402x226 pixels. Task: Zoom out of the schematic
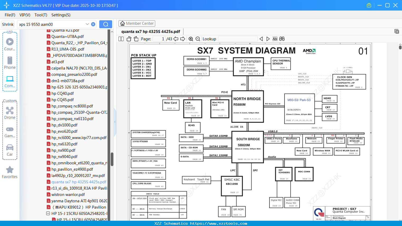pos(198,39)
